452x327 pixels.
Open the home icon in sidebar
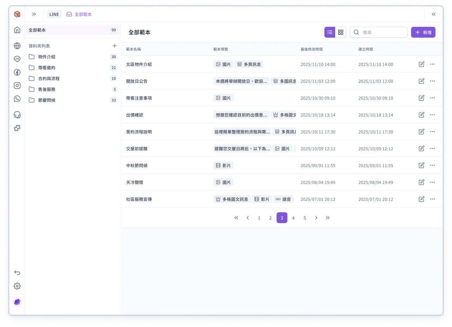[x=17, y=30]
